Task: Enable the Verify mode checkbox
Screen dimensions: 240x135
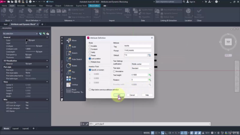Action: pos(90,52)
